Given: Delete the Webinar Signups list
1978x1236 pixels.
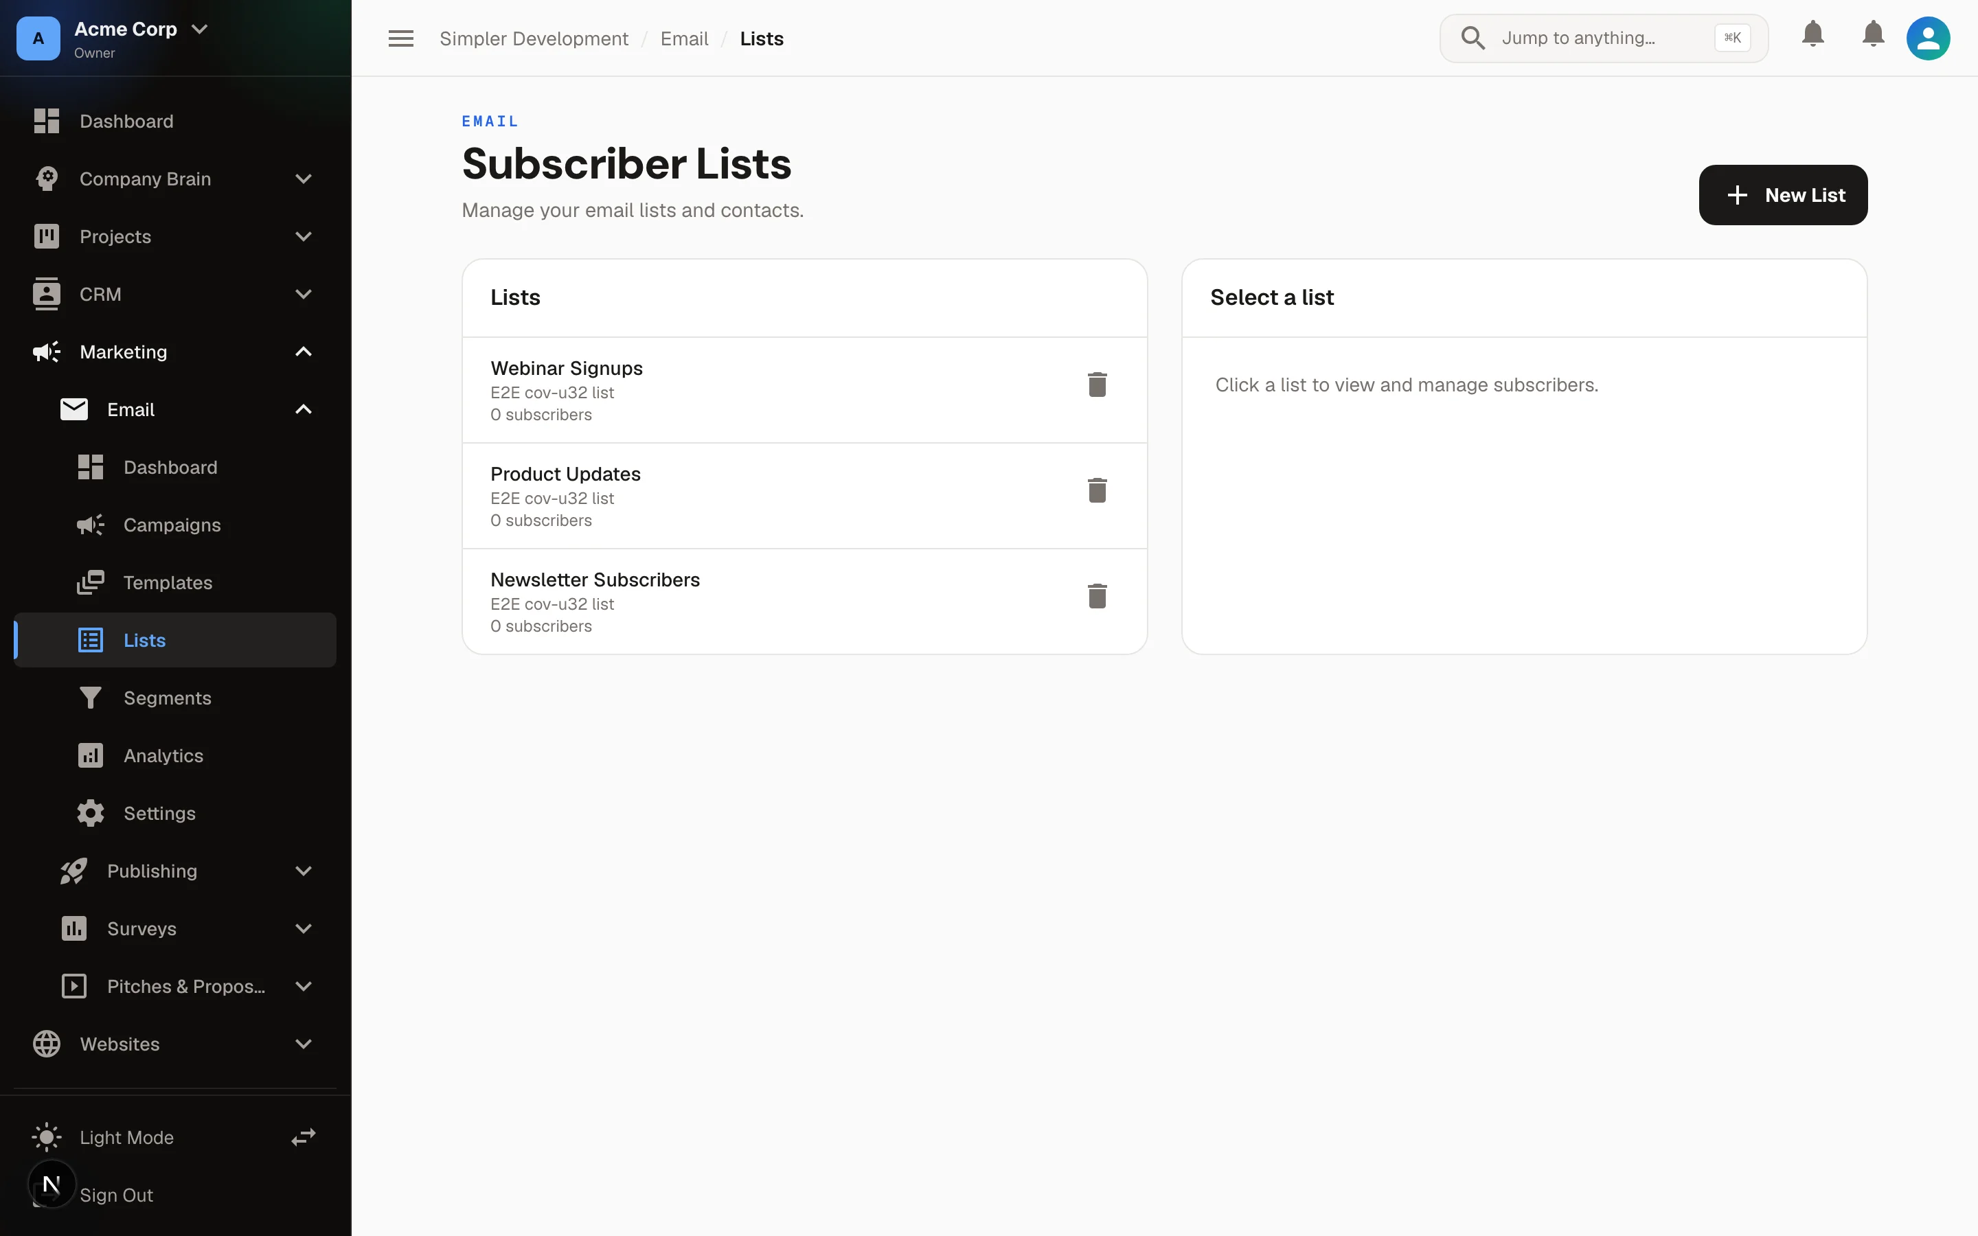Looking at the screenshot, I should pos(1097,385).
